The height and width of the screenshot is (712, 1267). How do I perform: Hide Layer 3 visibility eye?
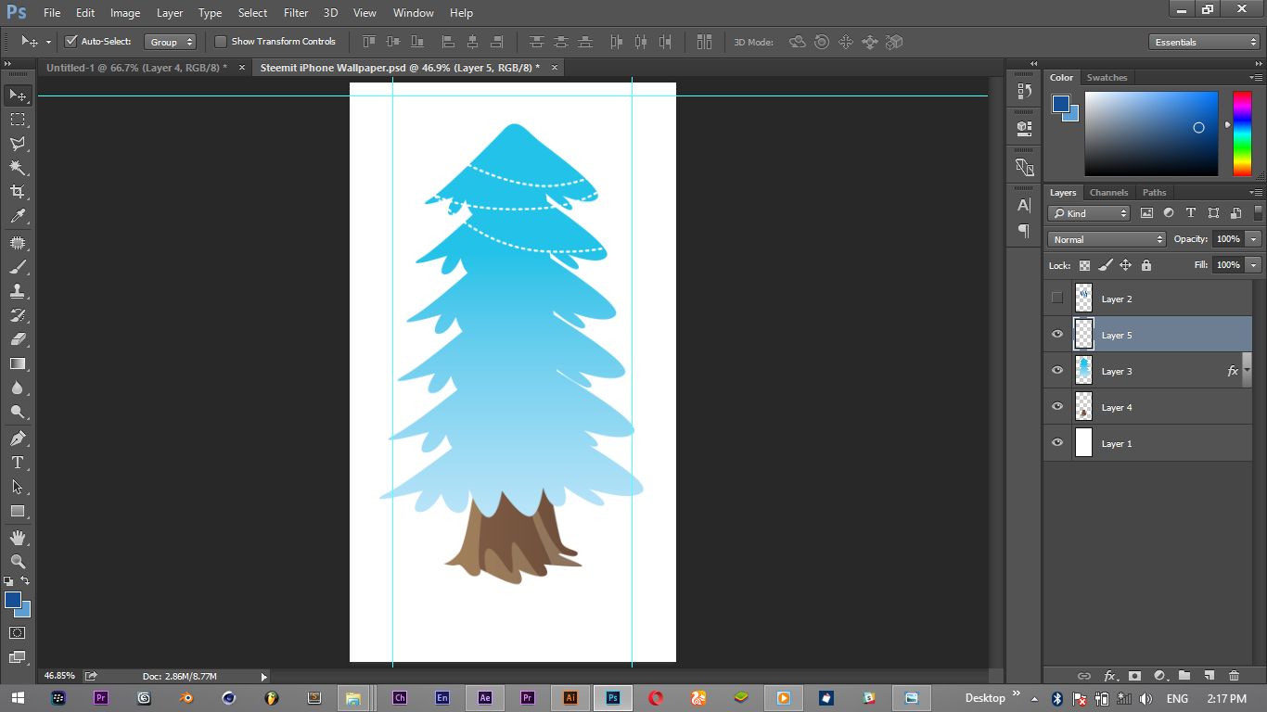pyautogui.click(x=1057, y=370)
